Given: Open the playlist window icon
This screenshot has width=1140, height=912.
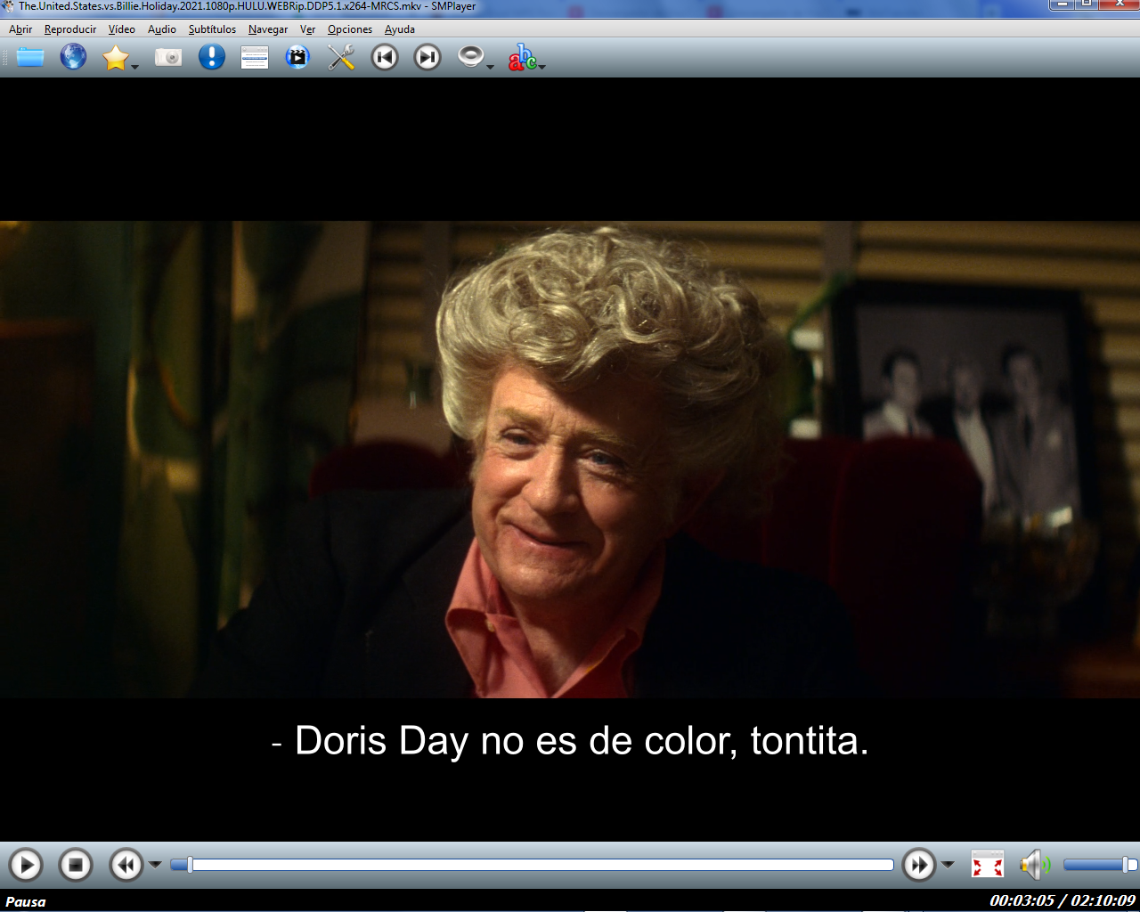Looking at the screenshot, I should pos(255,58).
